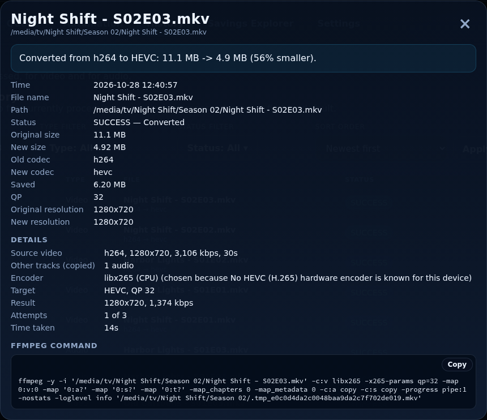This screenshot has width=487, height=420.
Task: Select the conversion summary banner text
Action: [x=168, y=58]
